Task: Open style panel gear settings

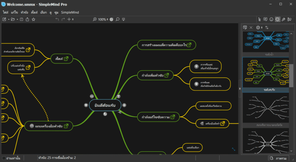Action: coord(258,28)
